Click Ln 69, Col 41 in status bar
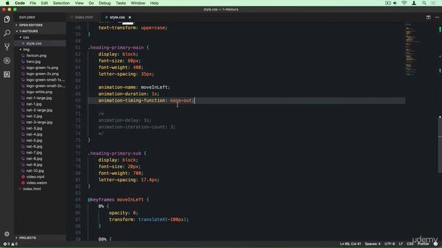 coord(350,244)
